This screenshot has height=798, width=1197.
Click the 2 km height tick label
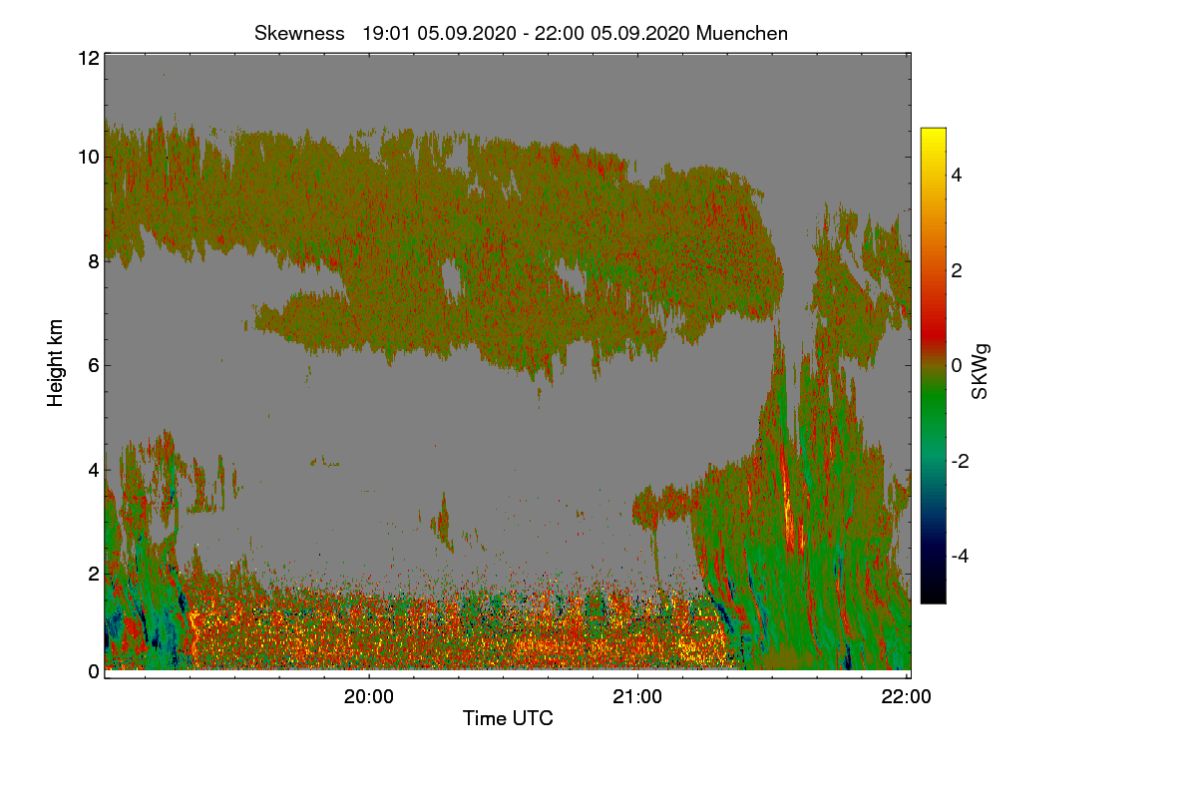click(x=93, y=574)
